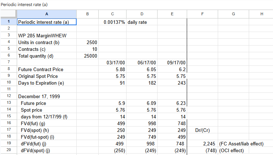The width and height of the screenshot is (273, 155).
Task: Select row 20 header
Action: click(x=8, y=150)
